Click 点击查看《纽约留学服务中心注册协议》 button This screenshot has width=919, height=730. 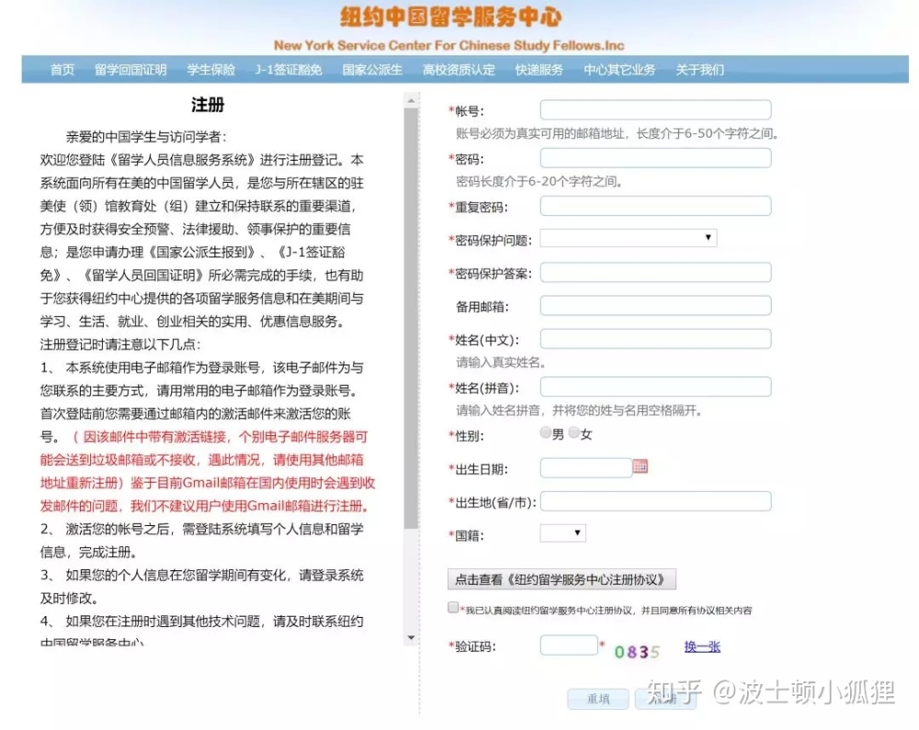[x=562, y=579]
